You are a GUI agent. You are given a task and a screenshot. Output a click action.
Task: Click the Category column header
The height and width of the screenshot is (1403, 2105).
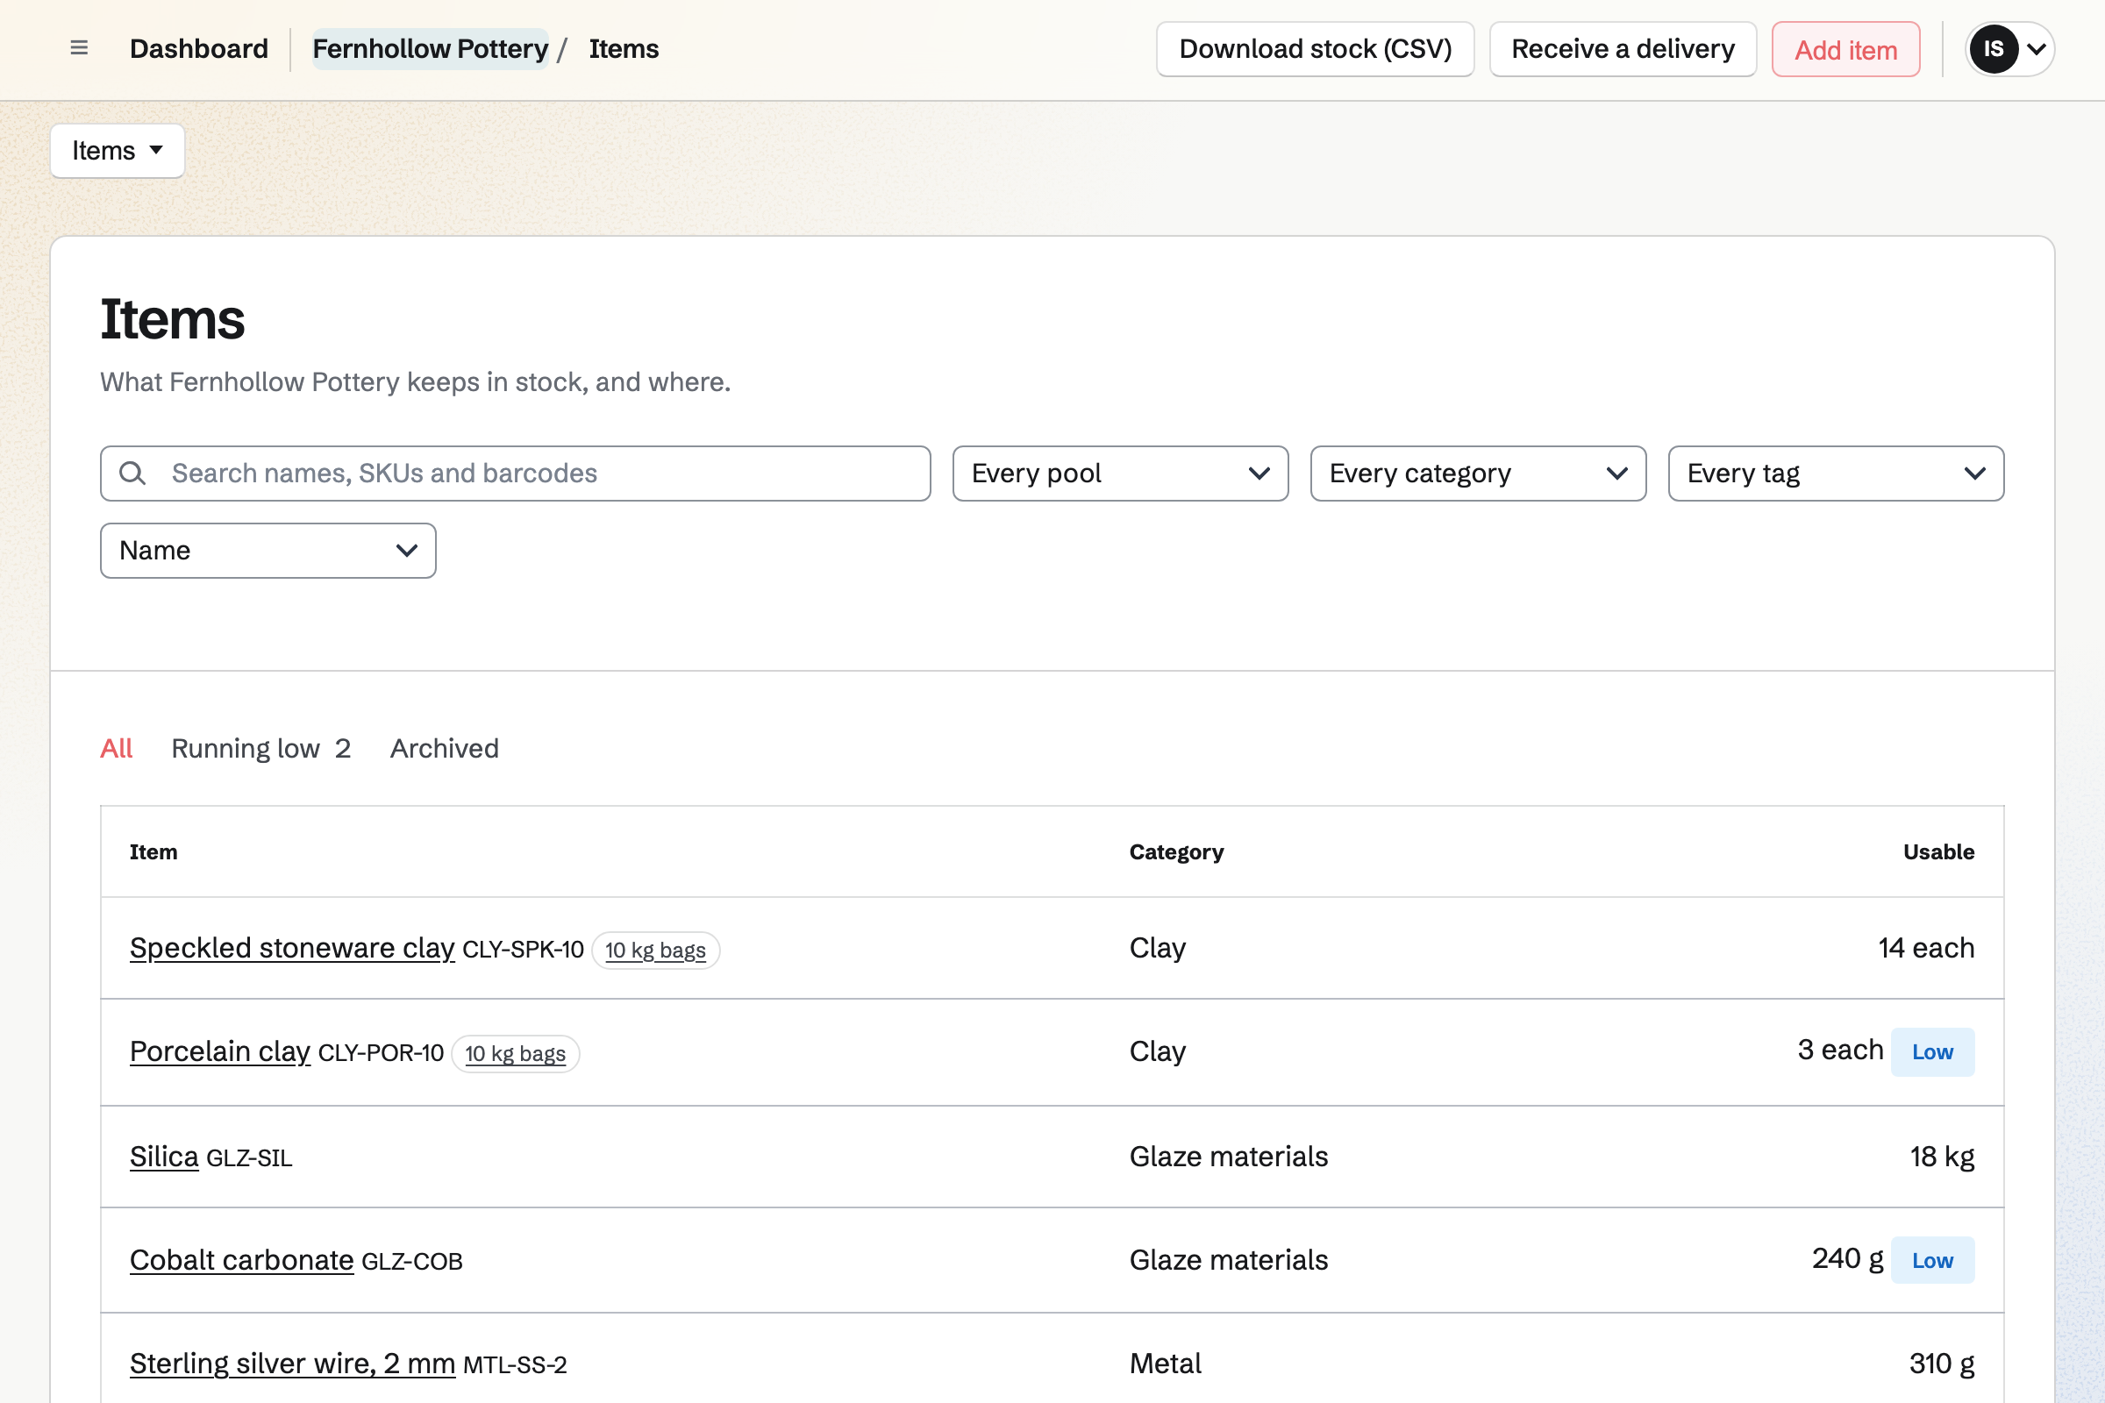(1176, 851)
